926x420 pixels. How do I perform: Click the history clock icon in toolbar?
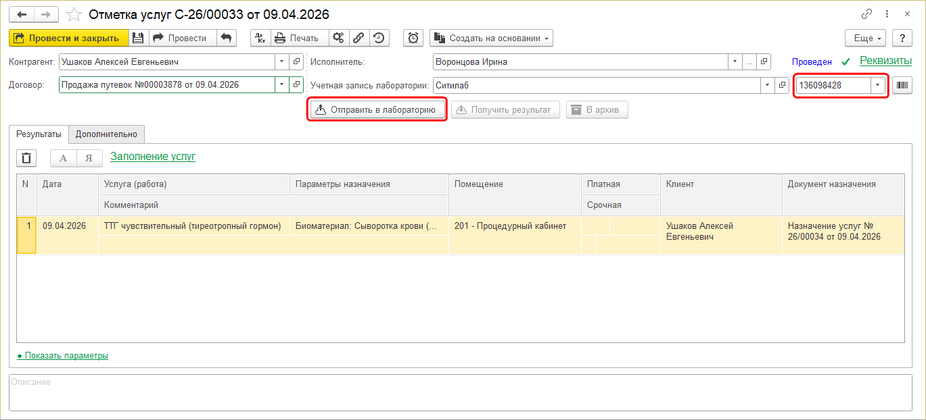[x=379, y=38]
